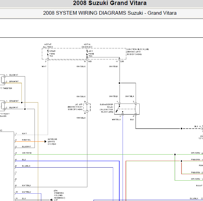
Task: Click the 'BLU' label at radio pin 5
Action: pyautogui.click(x=24, y=160)
